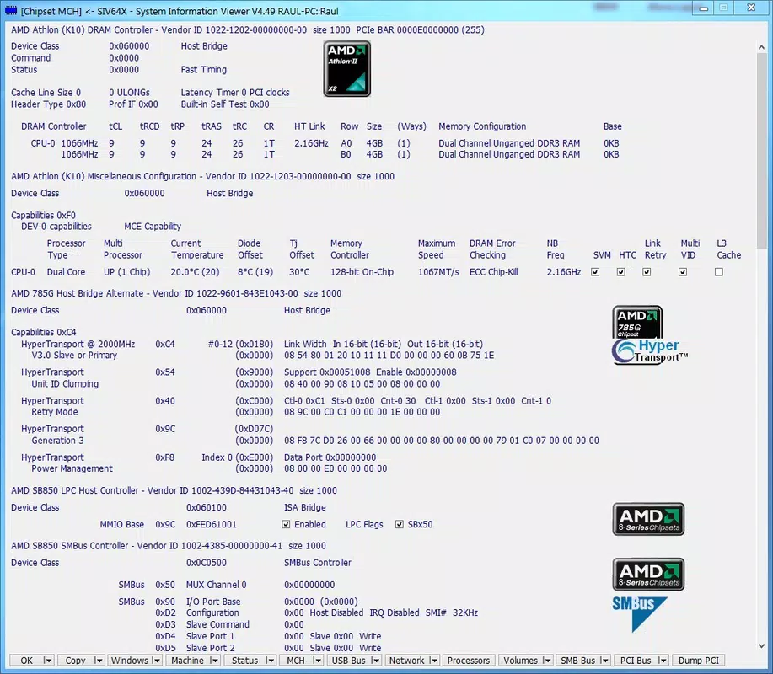Open the PCI Bus dropdown arrow
The image size is (773, 674).
point(663,661)
